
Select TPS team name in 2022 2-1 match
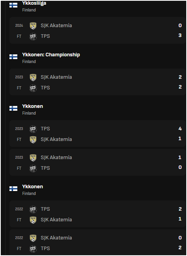coord(45,209)
